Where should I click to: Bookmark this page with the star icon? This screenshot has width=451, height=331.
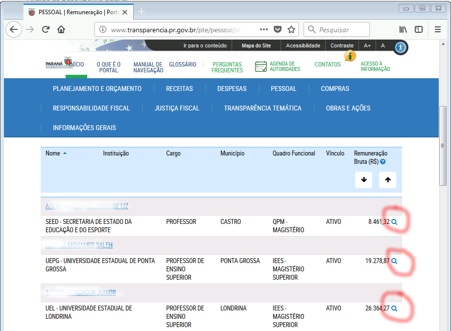pos(291,29)
